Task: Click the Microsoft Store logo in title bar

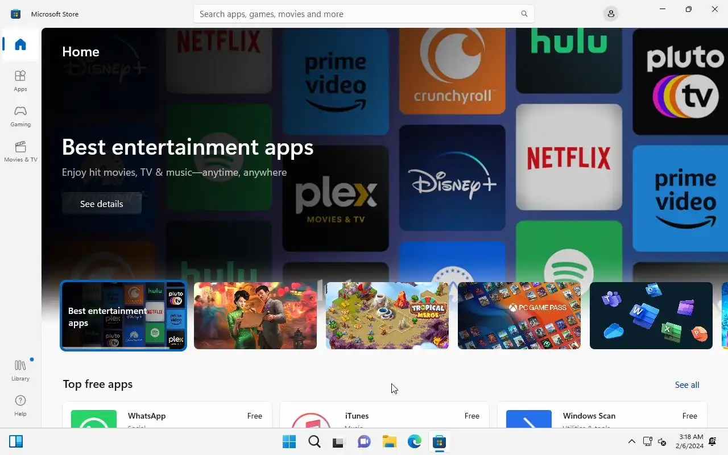Action: coord(16,14)
